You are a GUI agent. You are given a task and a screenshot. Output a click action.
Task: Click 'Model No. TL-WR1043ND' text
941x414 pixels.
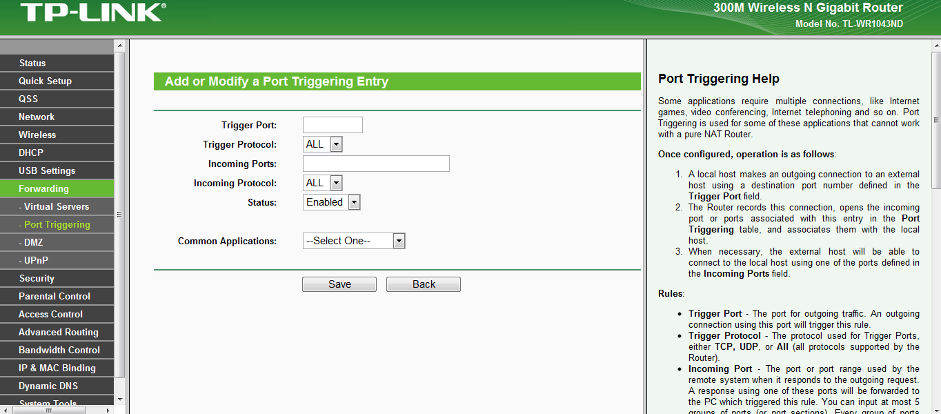[849, 24]
